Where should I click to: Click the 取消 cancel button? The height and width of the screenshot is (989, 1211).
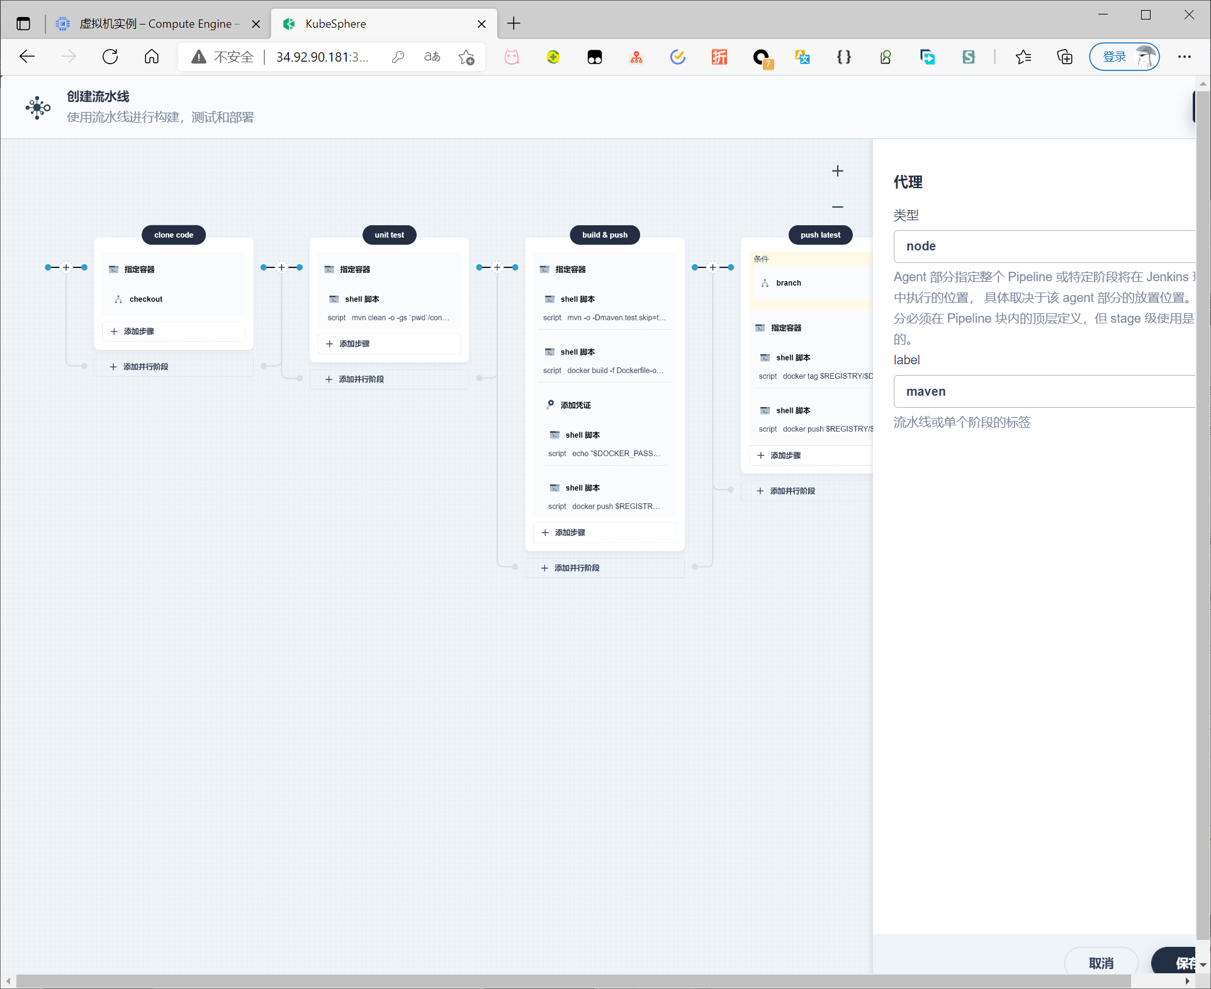click(1101, 963)
